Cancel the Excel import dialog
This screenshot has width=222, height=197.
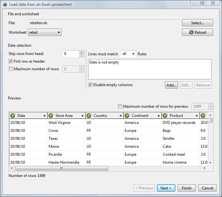pos(207,188)
